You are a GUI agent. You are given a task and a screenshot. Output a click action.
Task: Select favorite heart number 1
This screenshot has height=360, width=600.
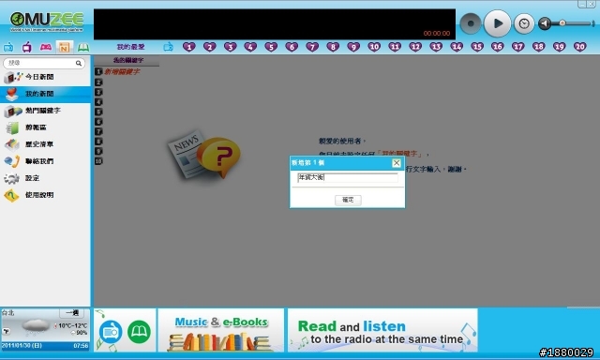[x=189, y=47]
